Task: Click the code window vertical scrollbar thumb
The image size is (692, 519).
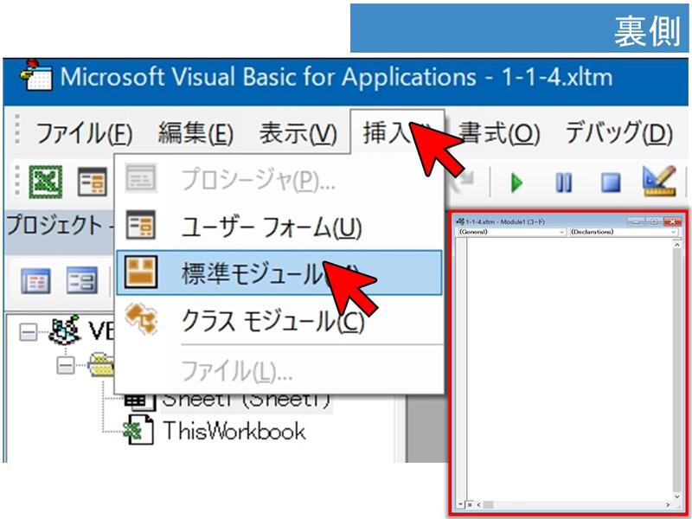Action: pyautogui.click(x=677, y=370)
